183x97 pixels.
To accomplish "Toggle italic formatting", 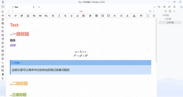I will tap(59, 16).
